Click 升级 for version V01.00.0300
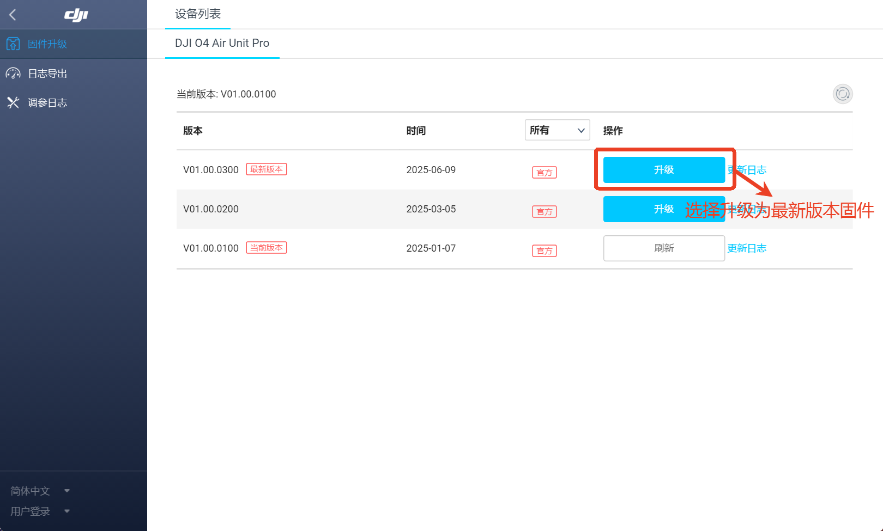Image resolution: width=883 pixels, height=531 pixels. (x=663, y=170)
